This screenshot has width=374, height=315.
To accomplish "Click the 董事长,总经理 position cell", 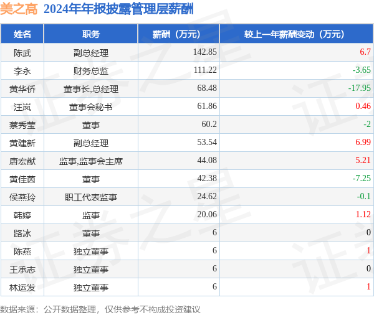I will [x=91, y=89].
